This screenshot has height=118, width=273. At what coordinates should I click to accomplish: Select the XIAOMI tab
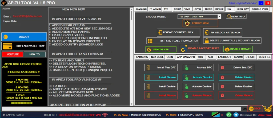pos(238,57)
